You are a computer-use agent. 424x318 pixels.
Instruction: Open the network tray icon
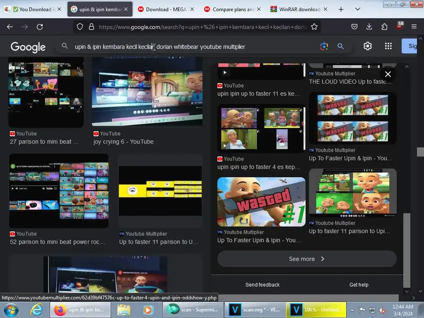[x=372, y=310]
